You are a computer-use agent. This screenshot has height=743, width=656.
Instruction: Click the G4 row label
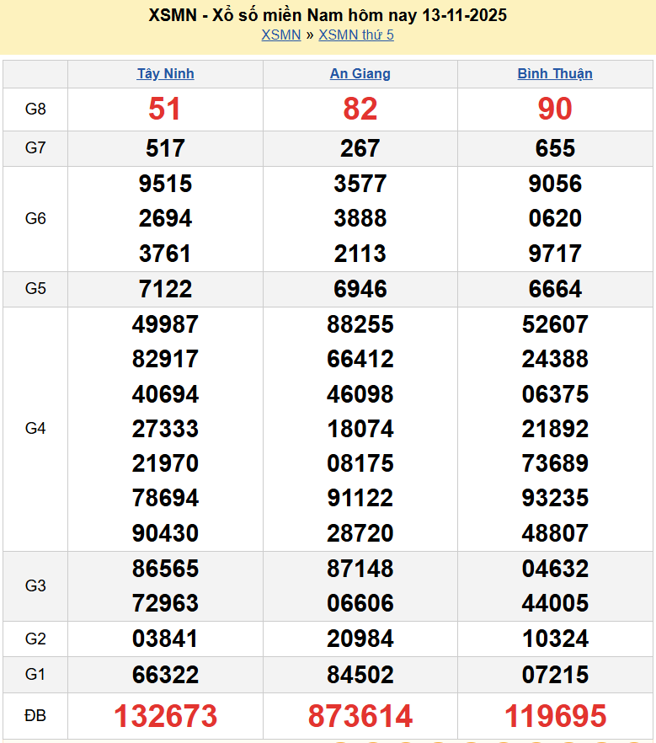(x=35, y=429)
